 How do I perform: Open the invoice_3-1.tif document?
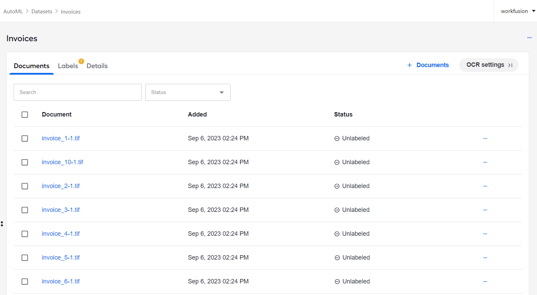[61, 210]
